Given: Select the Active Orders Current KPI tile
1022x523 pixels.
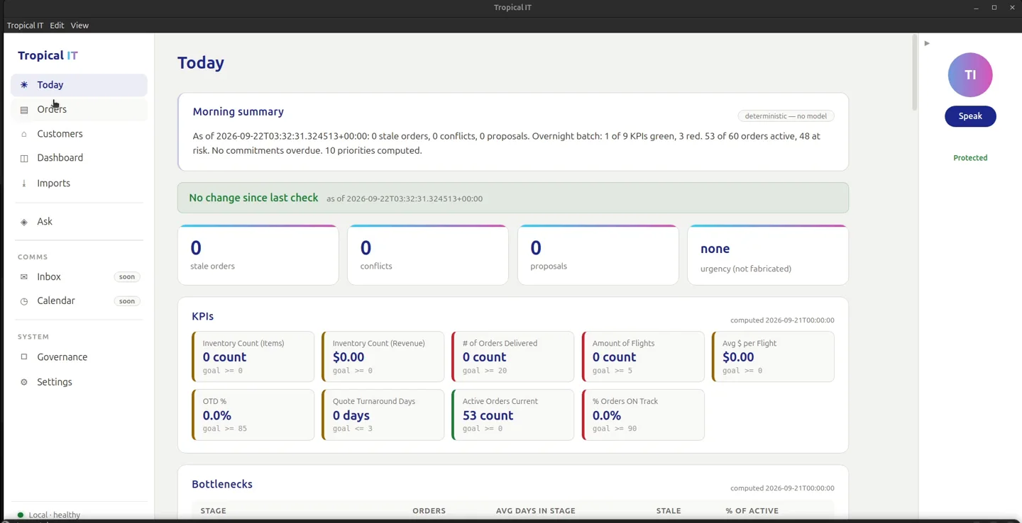Looking at the screenshot, I should click(x=512, y=415).
